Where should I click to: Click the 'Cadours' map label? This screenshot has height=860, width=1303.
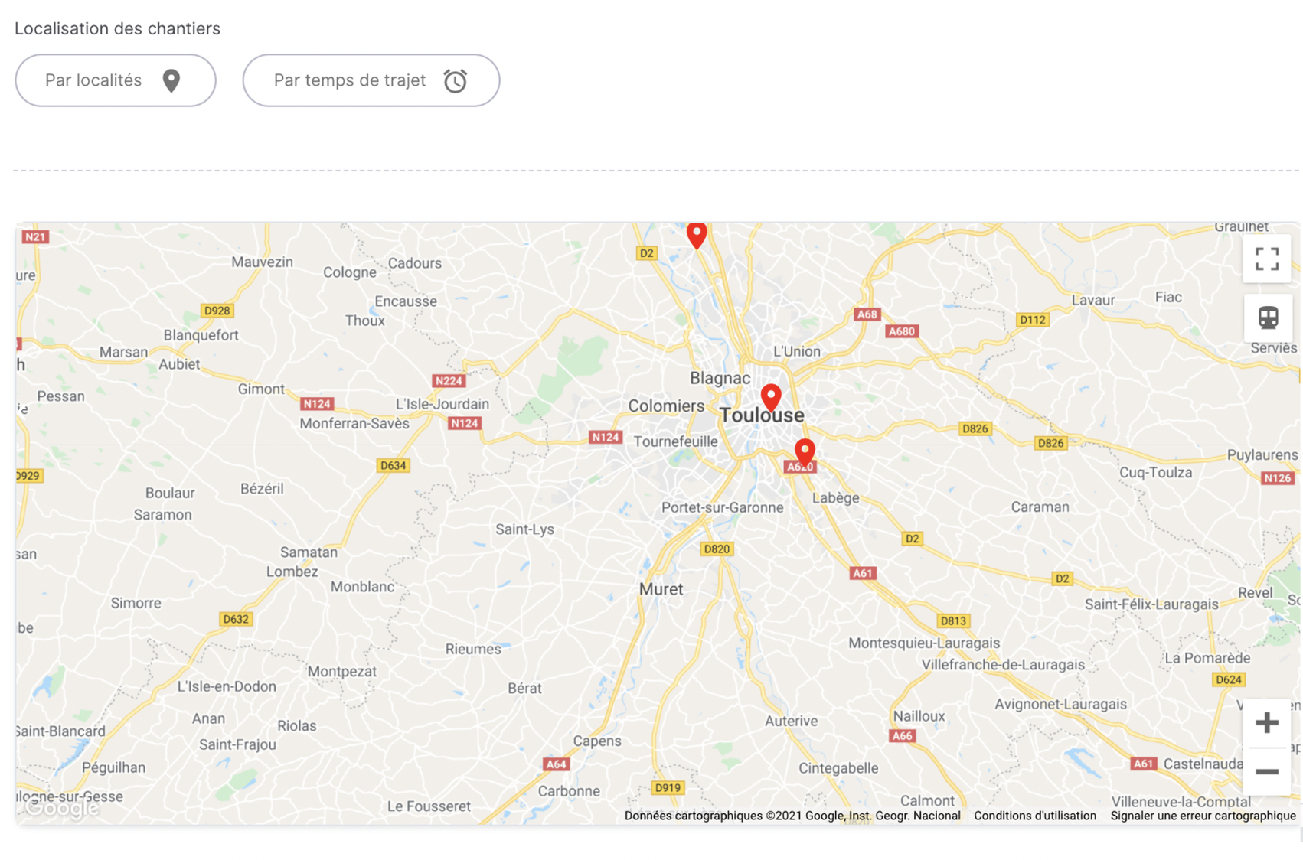tap(414, 263)
